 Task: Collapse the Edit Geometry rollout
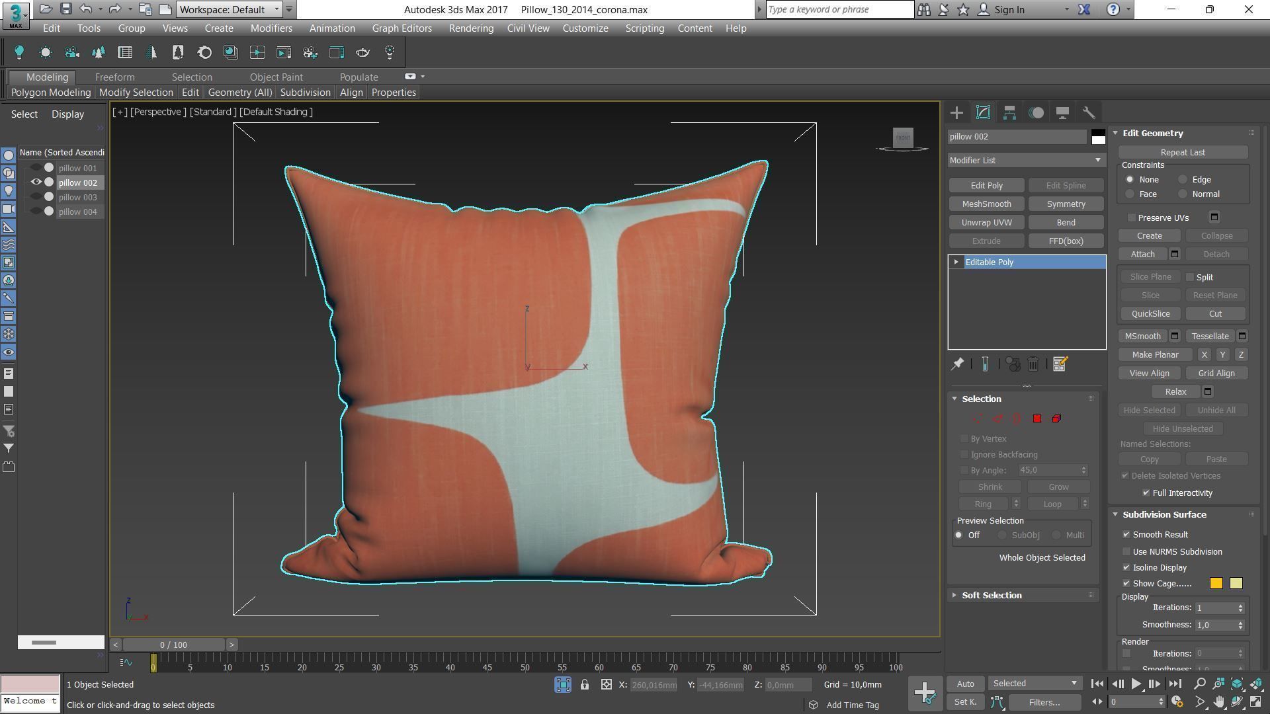tap(1153, 133)
